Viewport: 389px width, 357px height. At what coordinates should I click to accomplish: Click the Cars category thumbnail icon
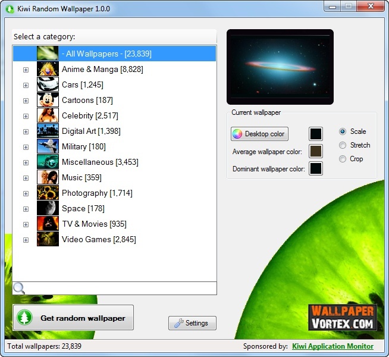(48, 84)
